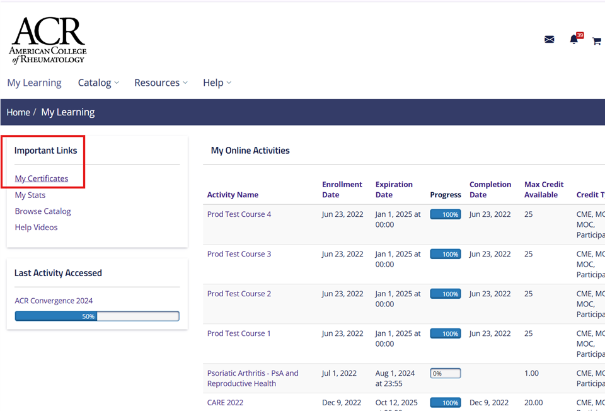Click the 100% progress bar for Prod Test Course 1
Image resolution: width=605 pixels, height=411 pixels.
click(x=446, y=334)
